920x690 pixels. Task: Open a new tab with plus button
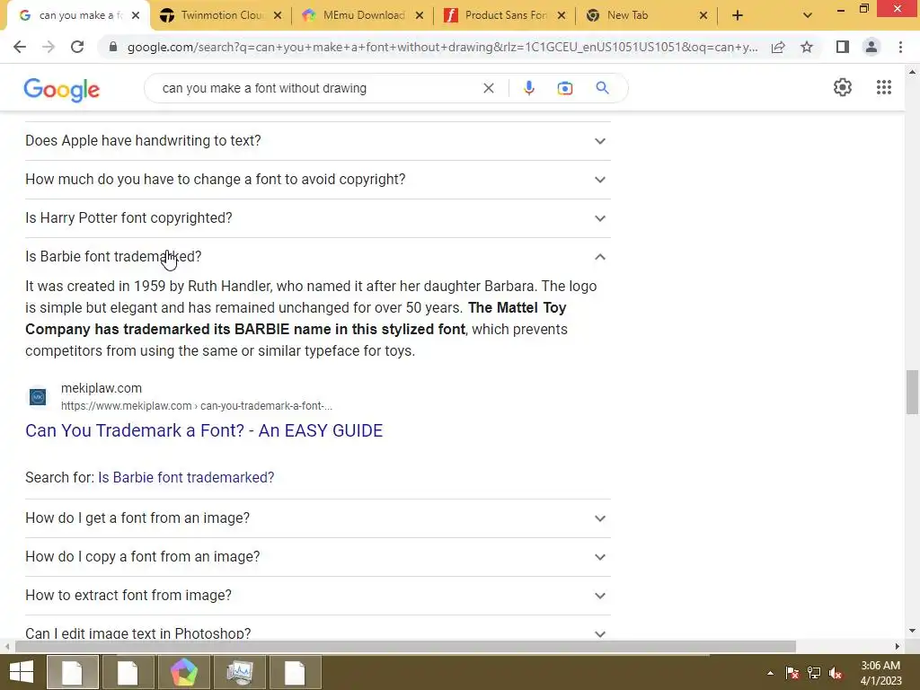click(x=738, y=15)
